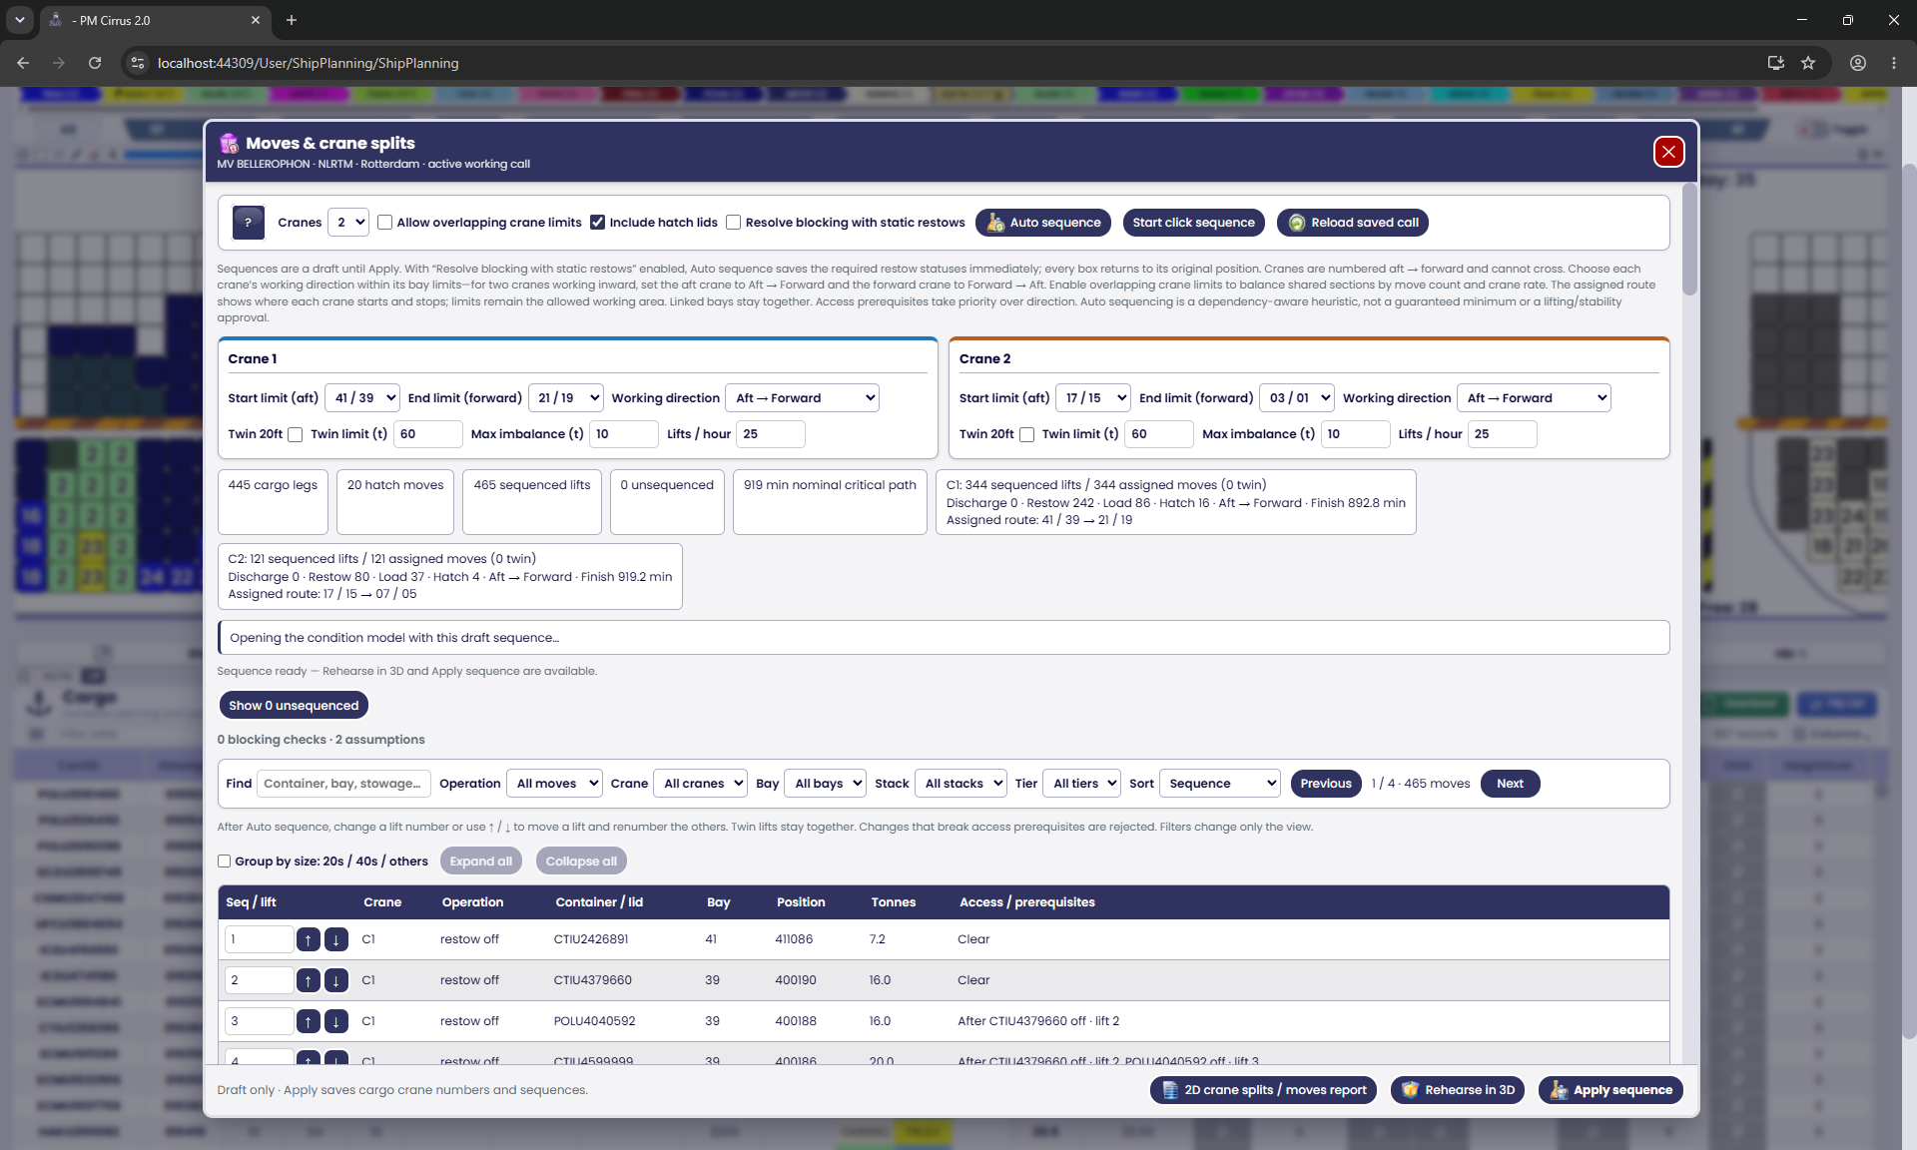Open the tab search chevron
The height and width of the screenshot is (1150, 1917).
click(19, 20)
